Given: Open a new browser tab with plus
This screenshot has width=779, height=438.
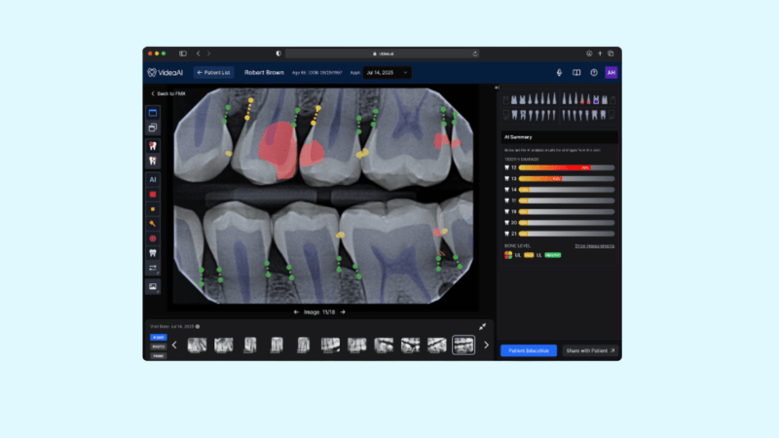Looking at the screenshot, I should 600,54.
